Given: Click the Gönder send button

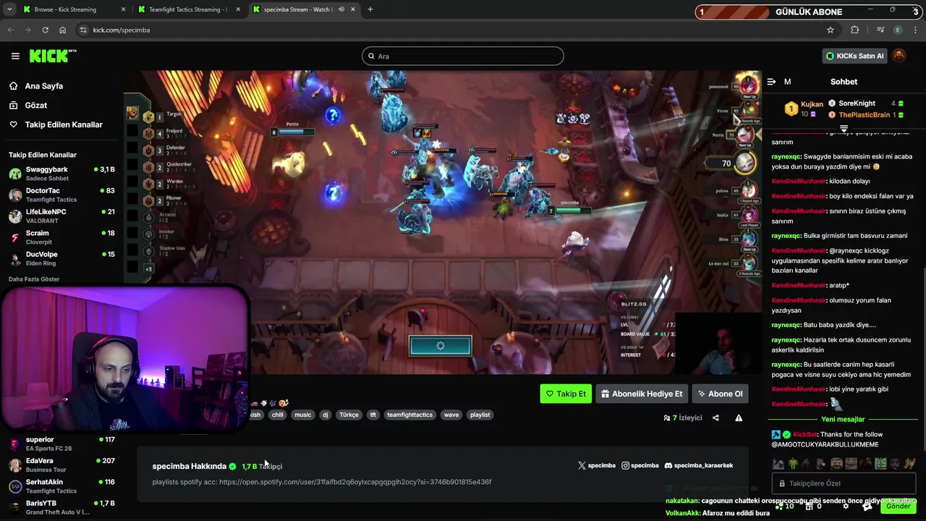Looking at the screenshot, I should coord(898,506).
